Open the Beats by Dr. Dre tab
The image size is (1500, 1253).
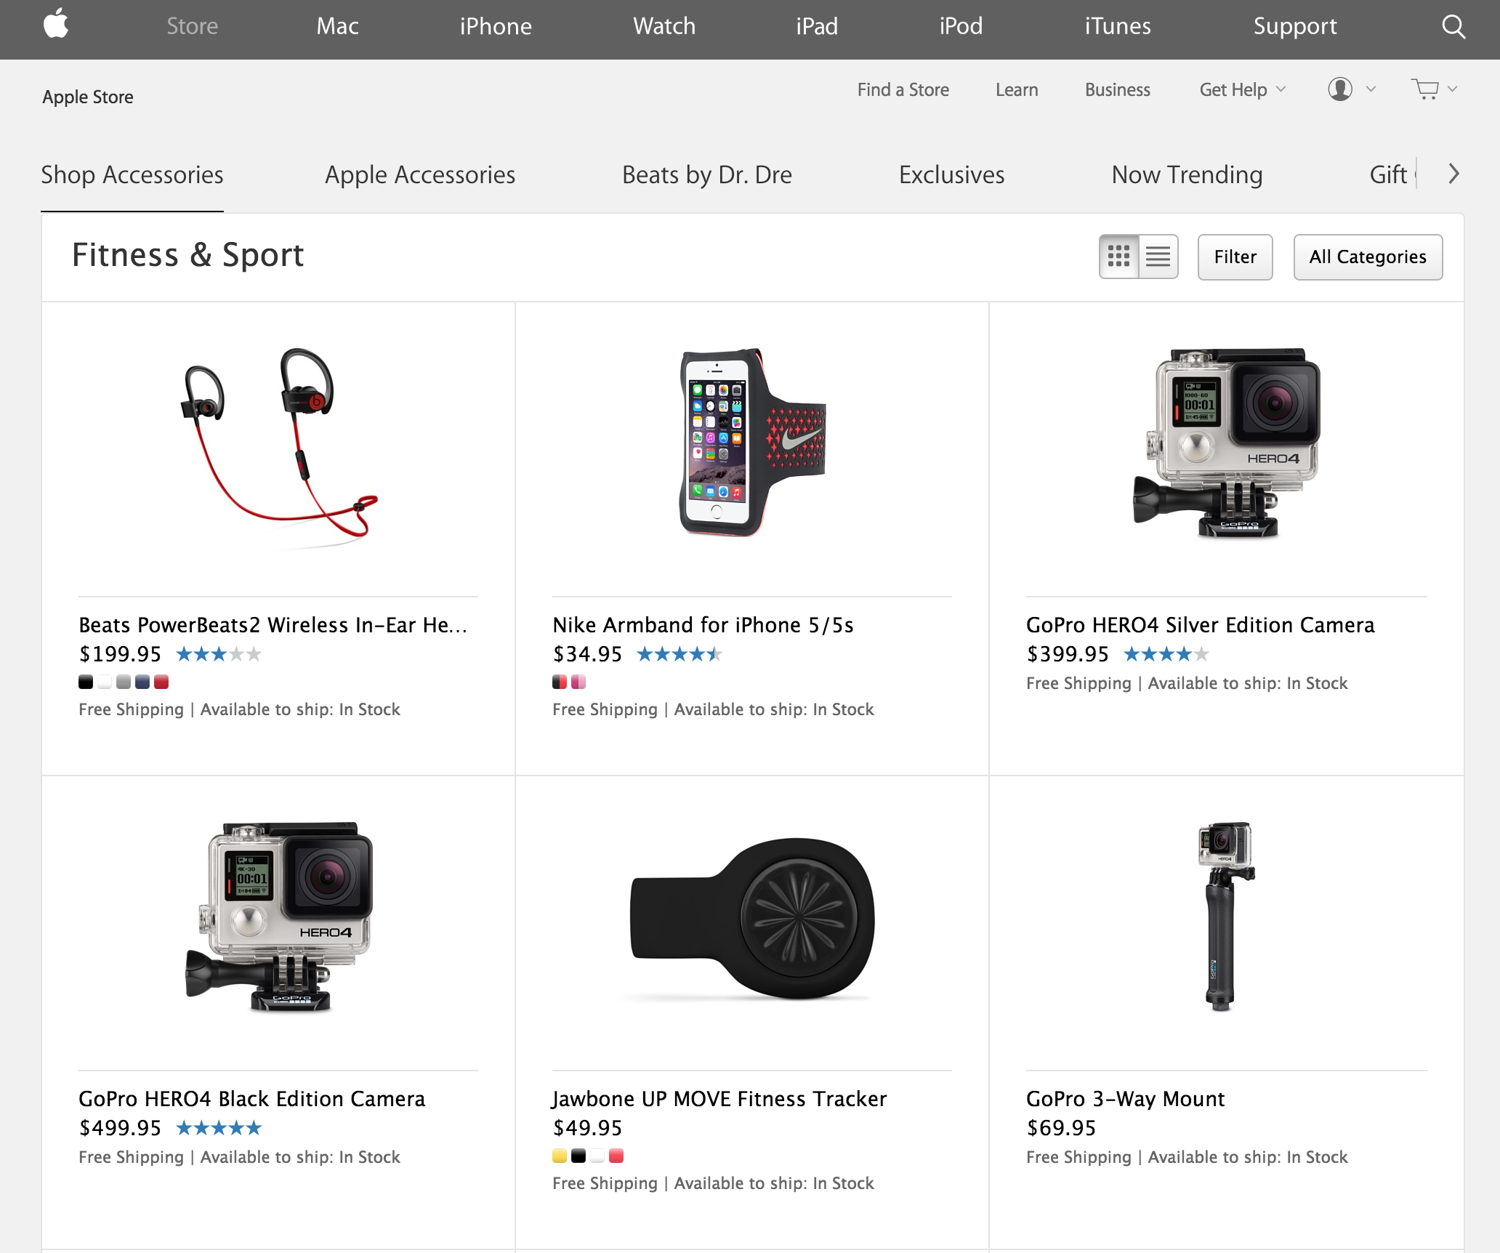[706, 175]
